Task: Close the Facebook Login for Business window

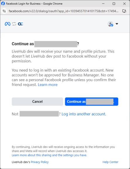Action: pos(124,4)
